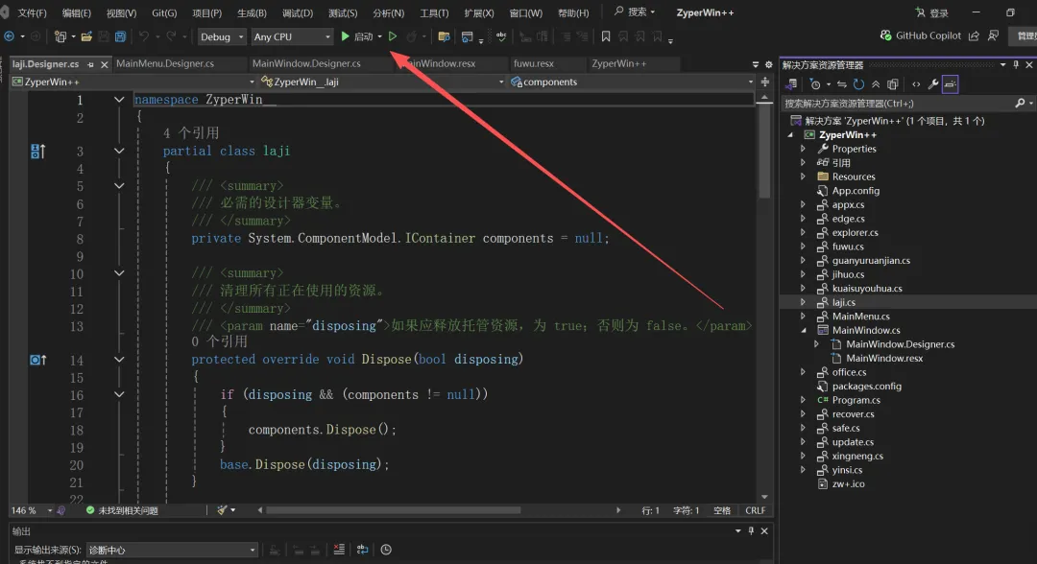
Task: Click the Properties wrench icon
Action: (x=932, y=84)
